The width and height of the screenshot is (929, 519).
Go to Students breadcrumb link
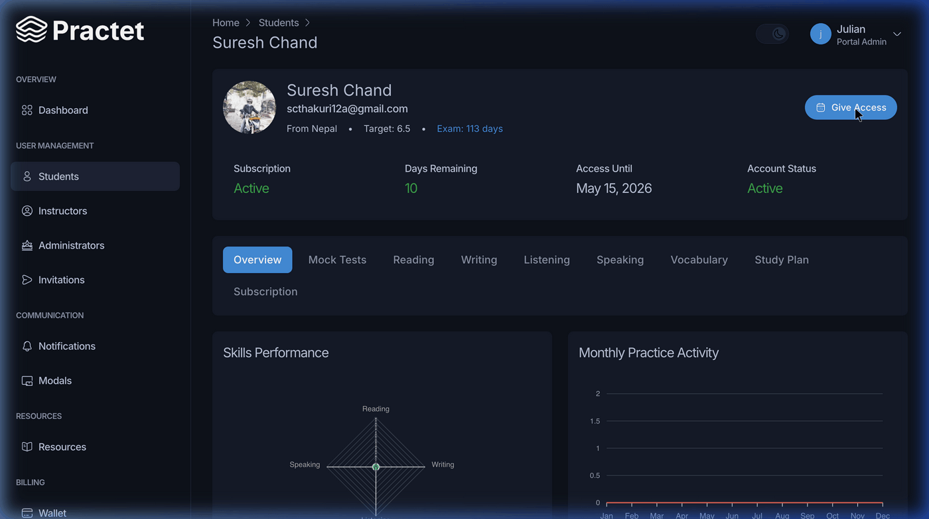pos(279,23)
